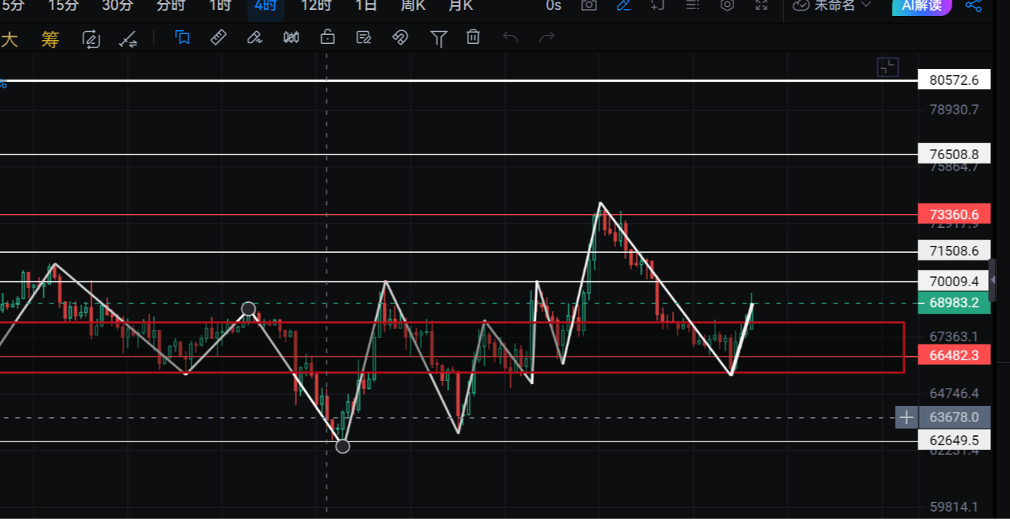Collapse chart with the corner shrink button
This screenshot has height=530, width=1010.
click(887, 67)
